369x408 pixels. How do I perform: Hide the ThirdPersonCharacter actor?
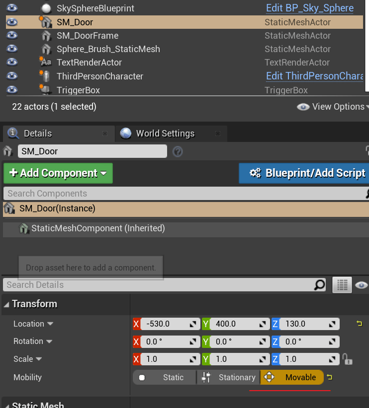click(12, 76)
